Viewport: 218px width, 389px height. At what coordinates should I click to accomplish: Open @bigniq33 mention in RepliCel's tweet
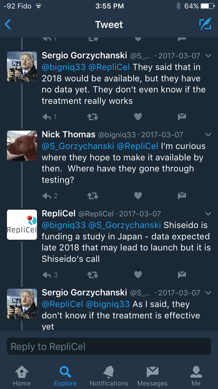click(64, 225)
